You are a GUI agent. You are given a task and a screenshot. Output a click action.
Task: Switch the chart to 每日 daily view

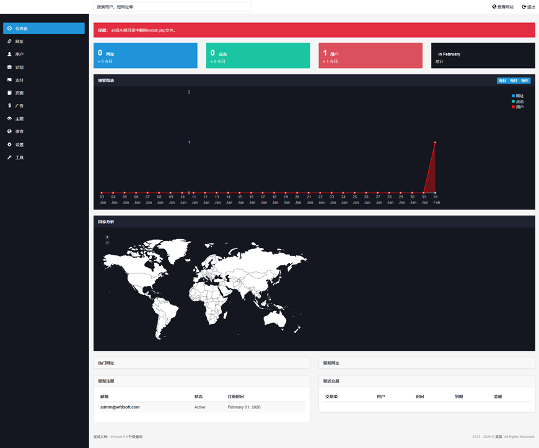point(502,81)
